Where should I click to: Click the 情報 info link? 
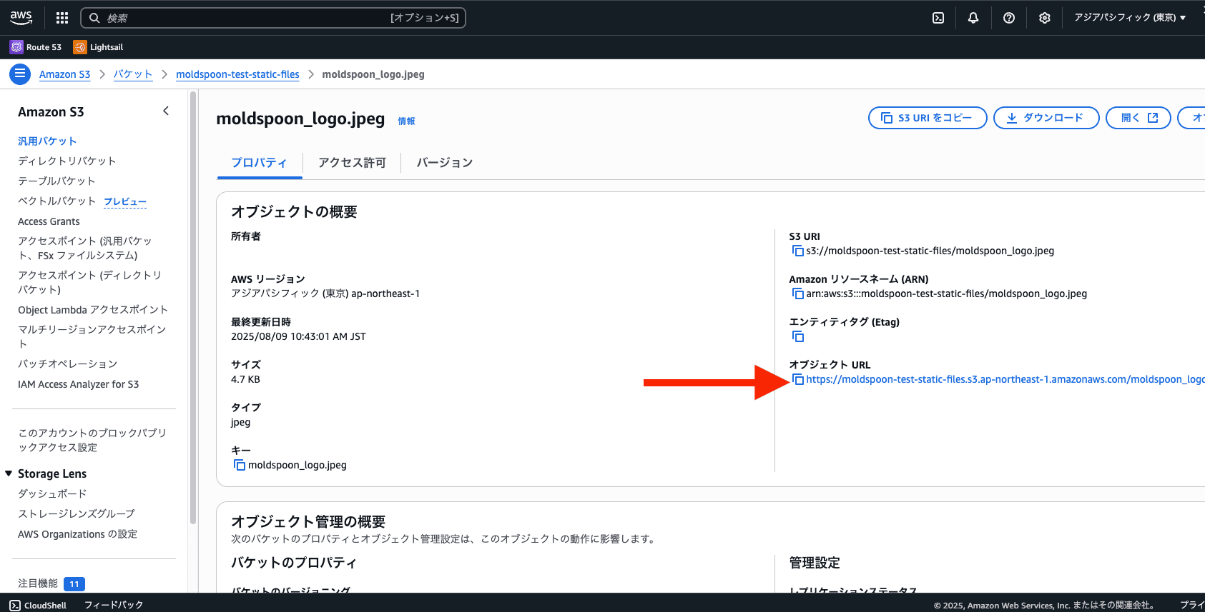(406, 121)
